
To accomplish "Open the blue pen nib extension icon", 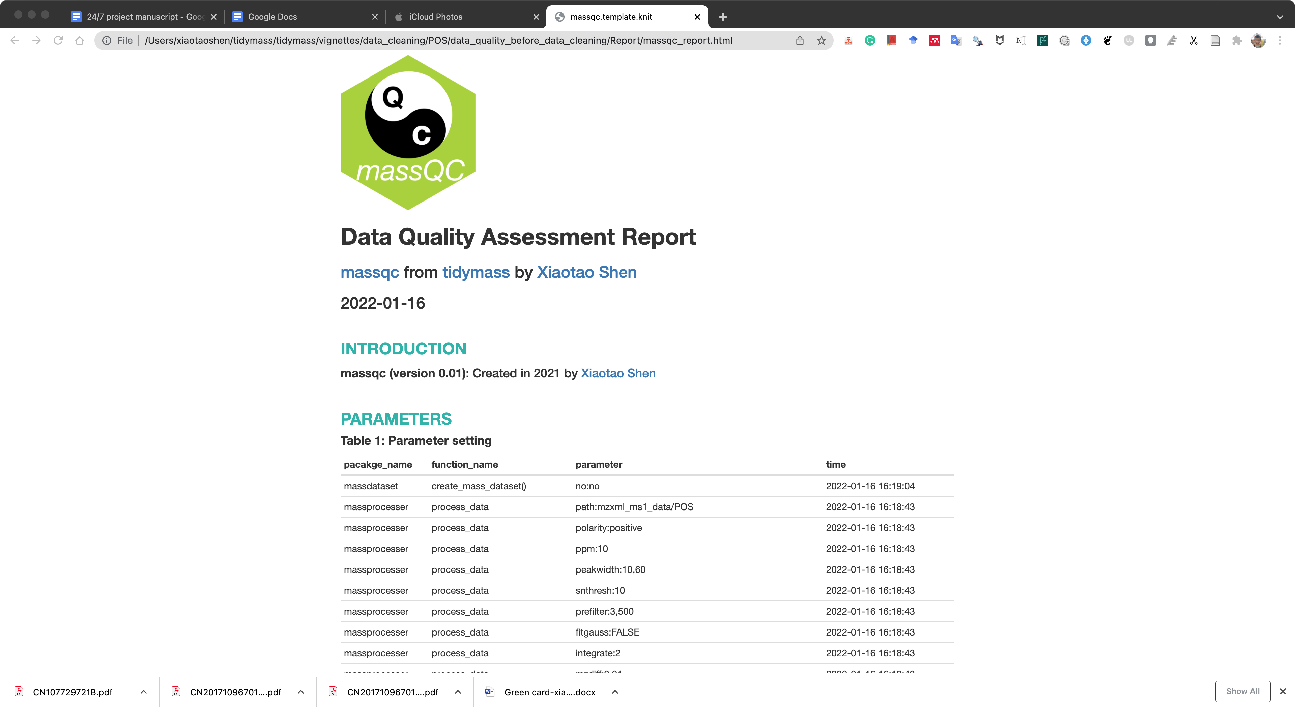I will 1086,41.
